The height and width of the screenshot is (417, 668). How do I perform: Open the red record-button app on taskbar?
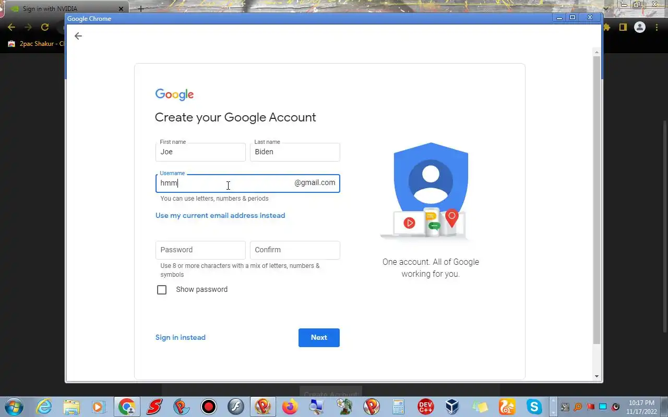[209, 407]
